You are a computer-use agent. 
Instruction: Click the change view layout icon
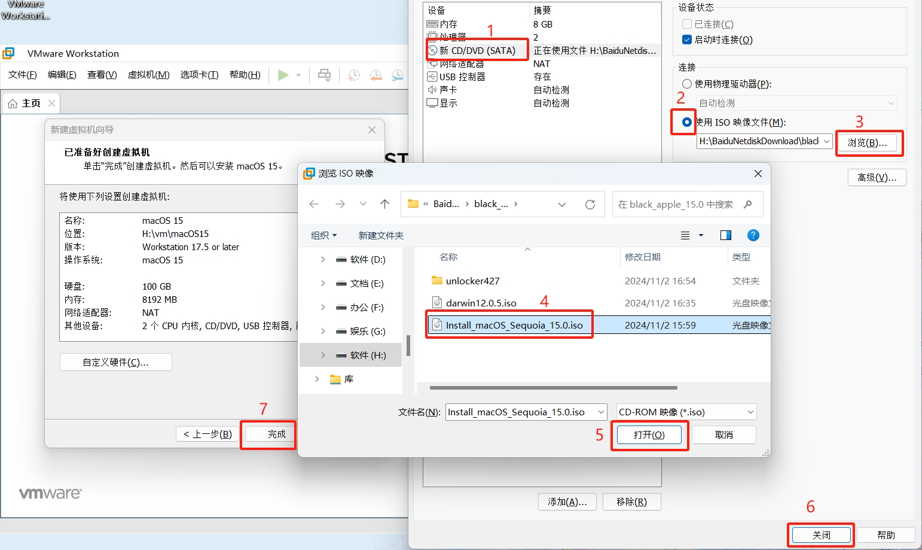point(685,235)
